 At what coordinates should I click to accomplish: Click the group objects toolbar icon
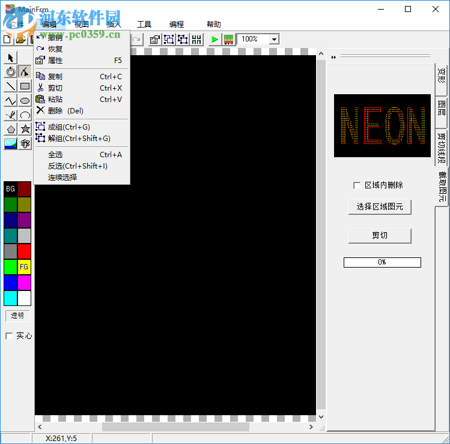(x=169, y=39)
